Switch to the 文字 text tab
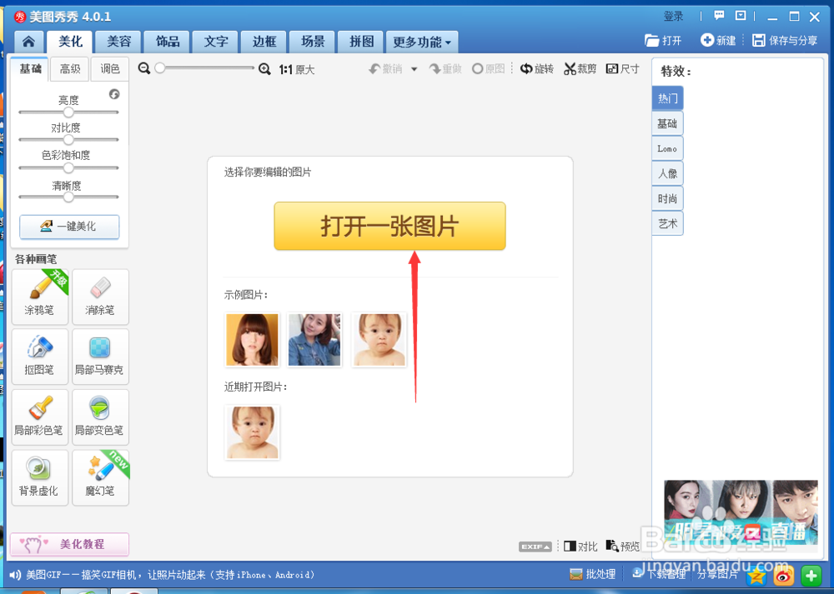The height and width of the screenshot is (594, 834). tap(215, 41)
